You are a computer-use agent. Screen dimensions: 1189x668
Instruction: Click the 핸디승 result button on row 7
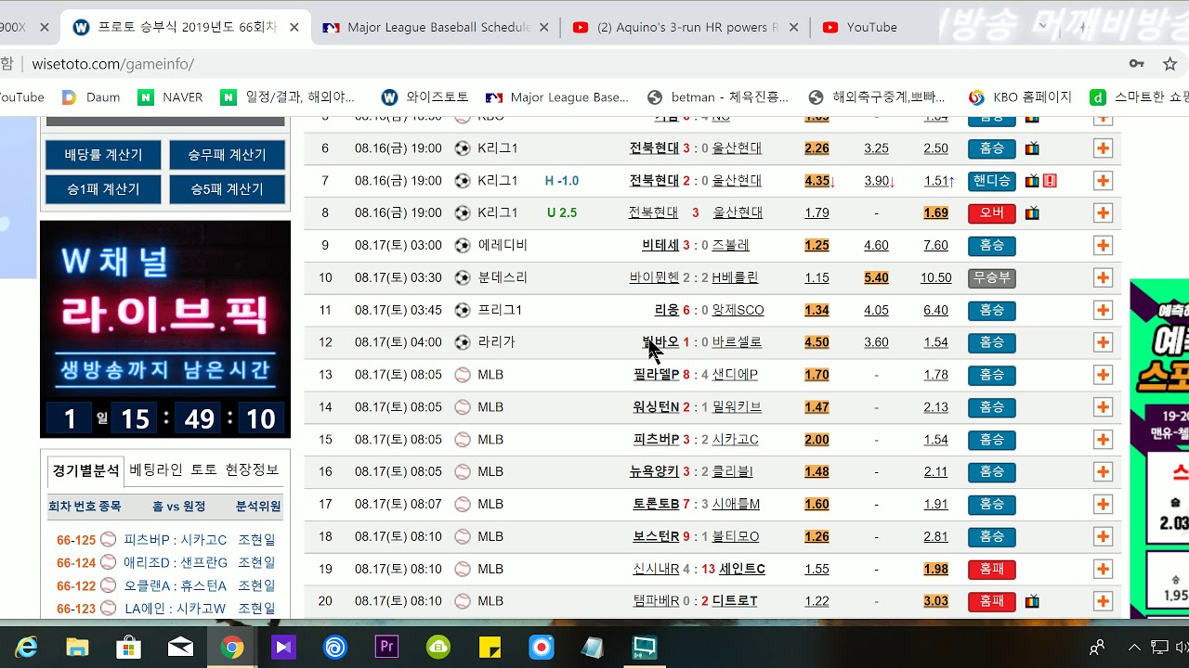pos(991,181)
